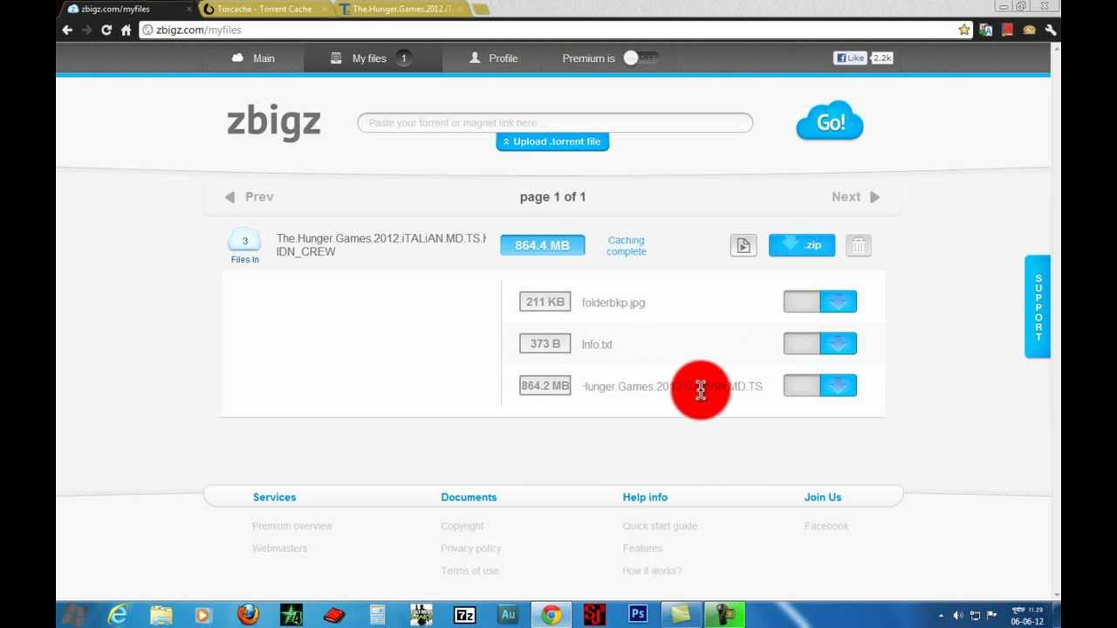Open the Terms of use link
The height and width of the screenshot is (628, 1117).
point(469,571)
